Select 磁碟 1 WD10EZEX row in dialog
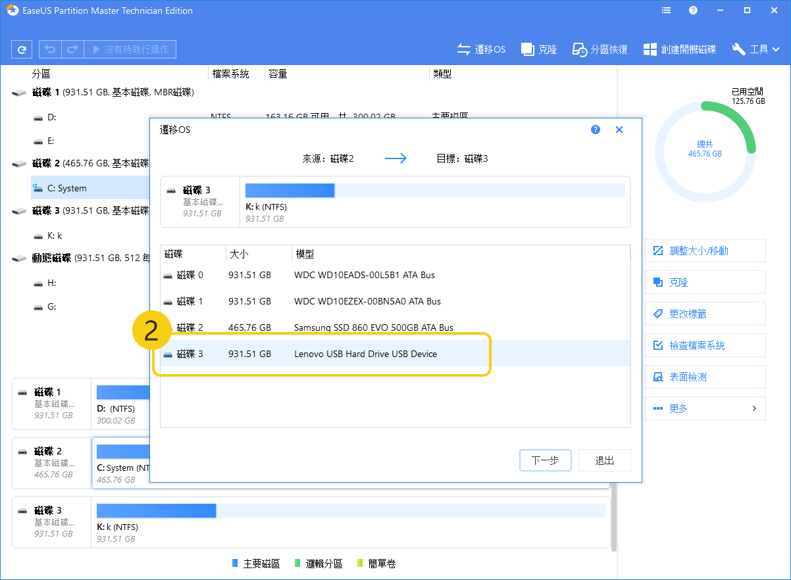Image resolution: width=791 pixels, height=580 pixels. click(395, 301)
